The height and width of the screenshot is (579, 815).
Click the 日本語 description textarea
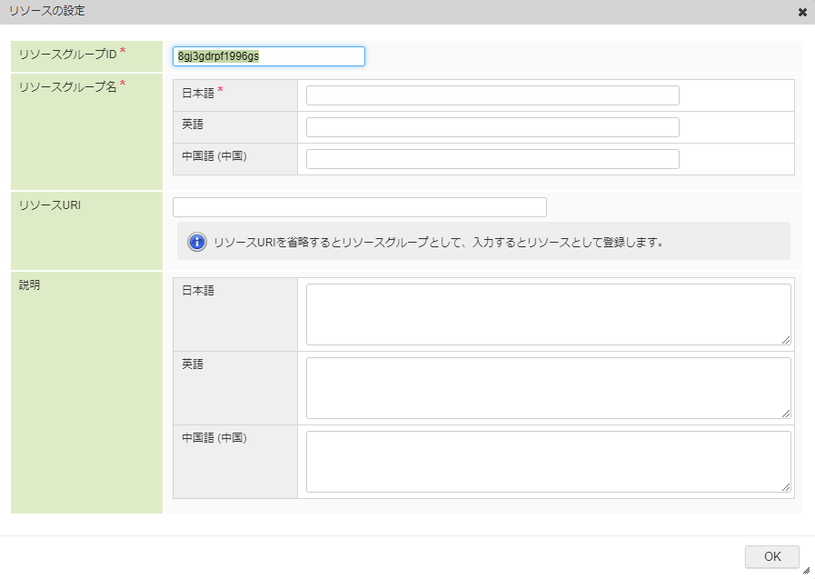point(547,314)
